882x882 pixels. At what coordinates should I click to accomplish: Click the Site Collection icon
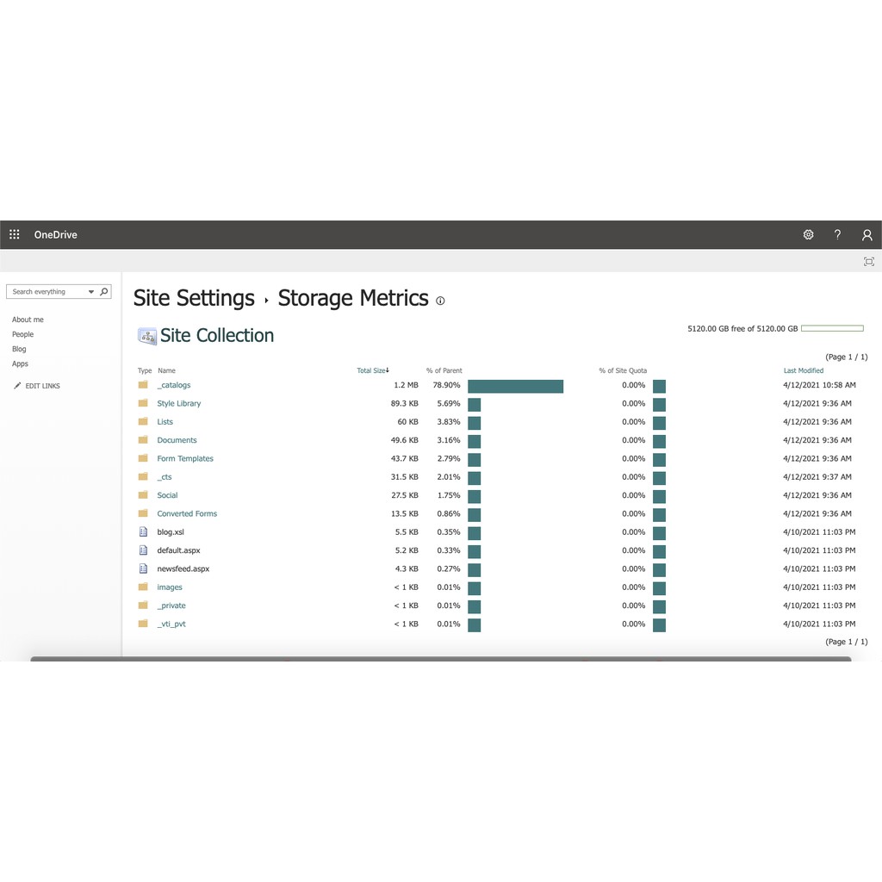coord(147,336)
